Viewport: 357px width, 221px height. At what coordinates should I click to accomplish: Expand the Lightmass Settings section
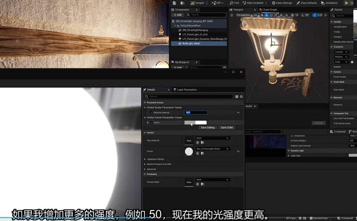(145, 159)
